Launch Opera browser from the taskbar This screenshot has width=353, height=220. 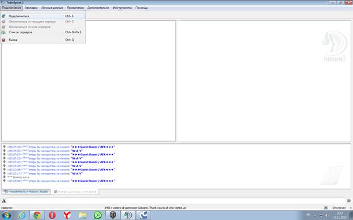tap(52, 215)
